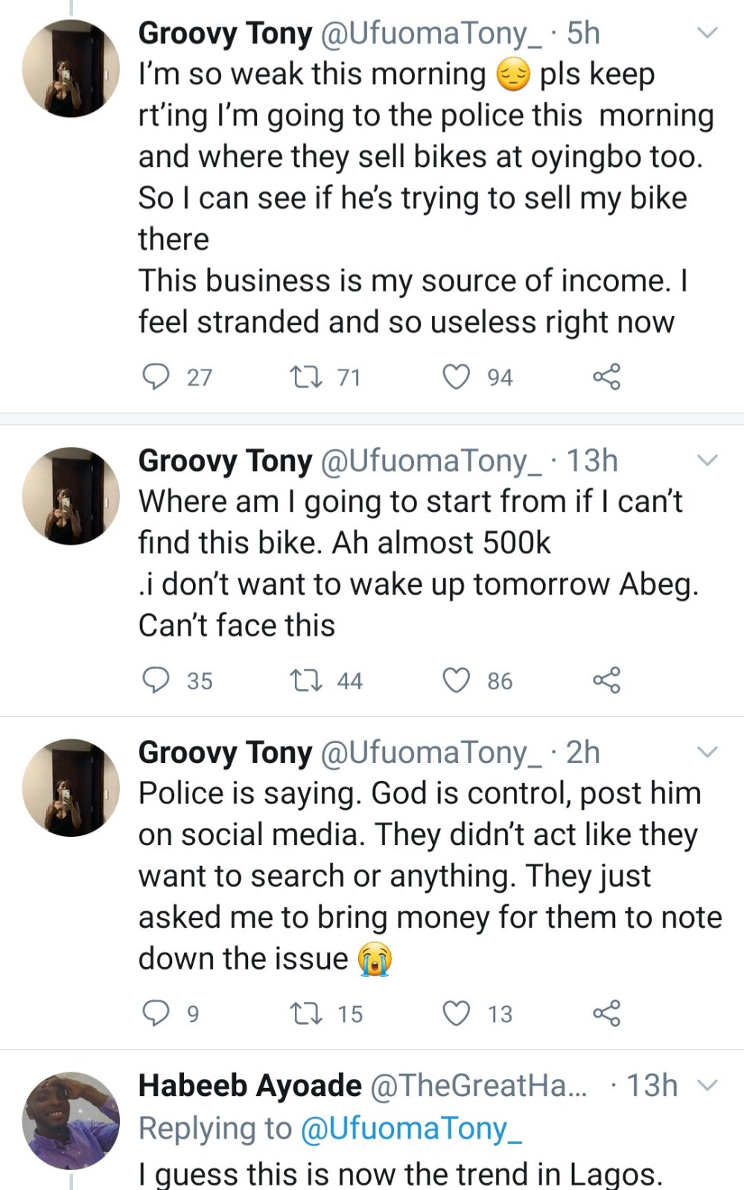The image size is (744, 1190).
Task: Open Habeeb Ayoade's profile name
Action: [250, 1086]
